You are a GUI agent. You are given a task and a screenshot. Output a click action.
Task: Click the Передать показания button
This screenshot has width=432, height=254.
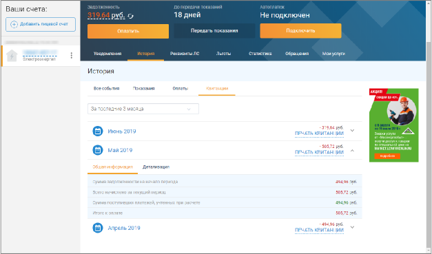click(214, 31)
